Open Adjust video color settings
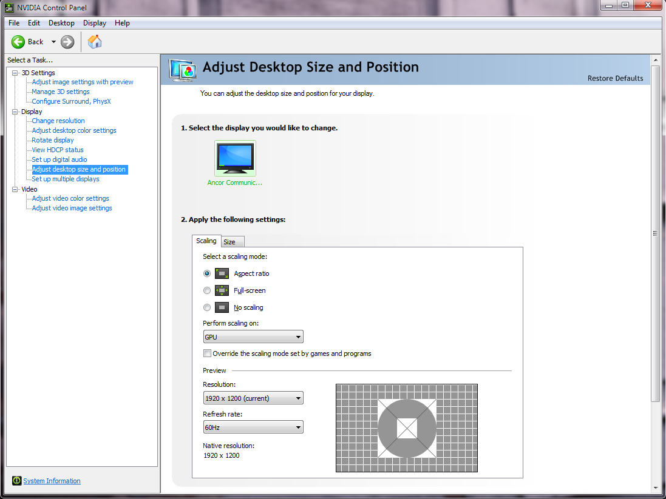This screenshot has width=666, height=499. 70,199
